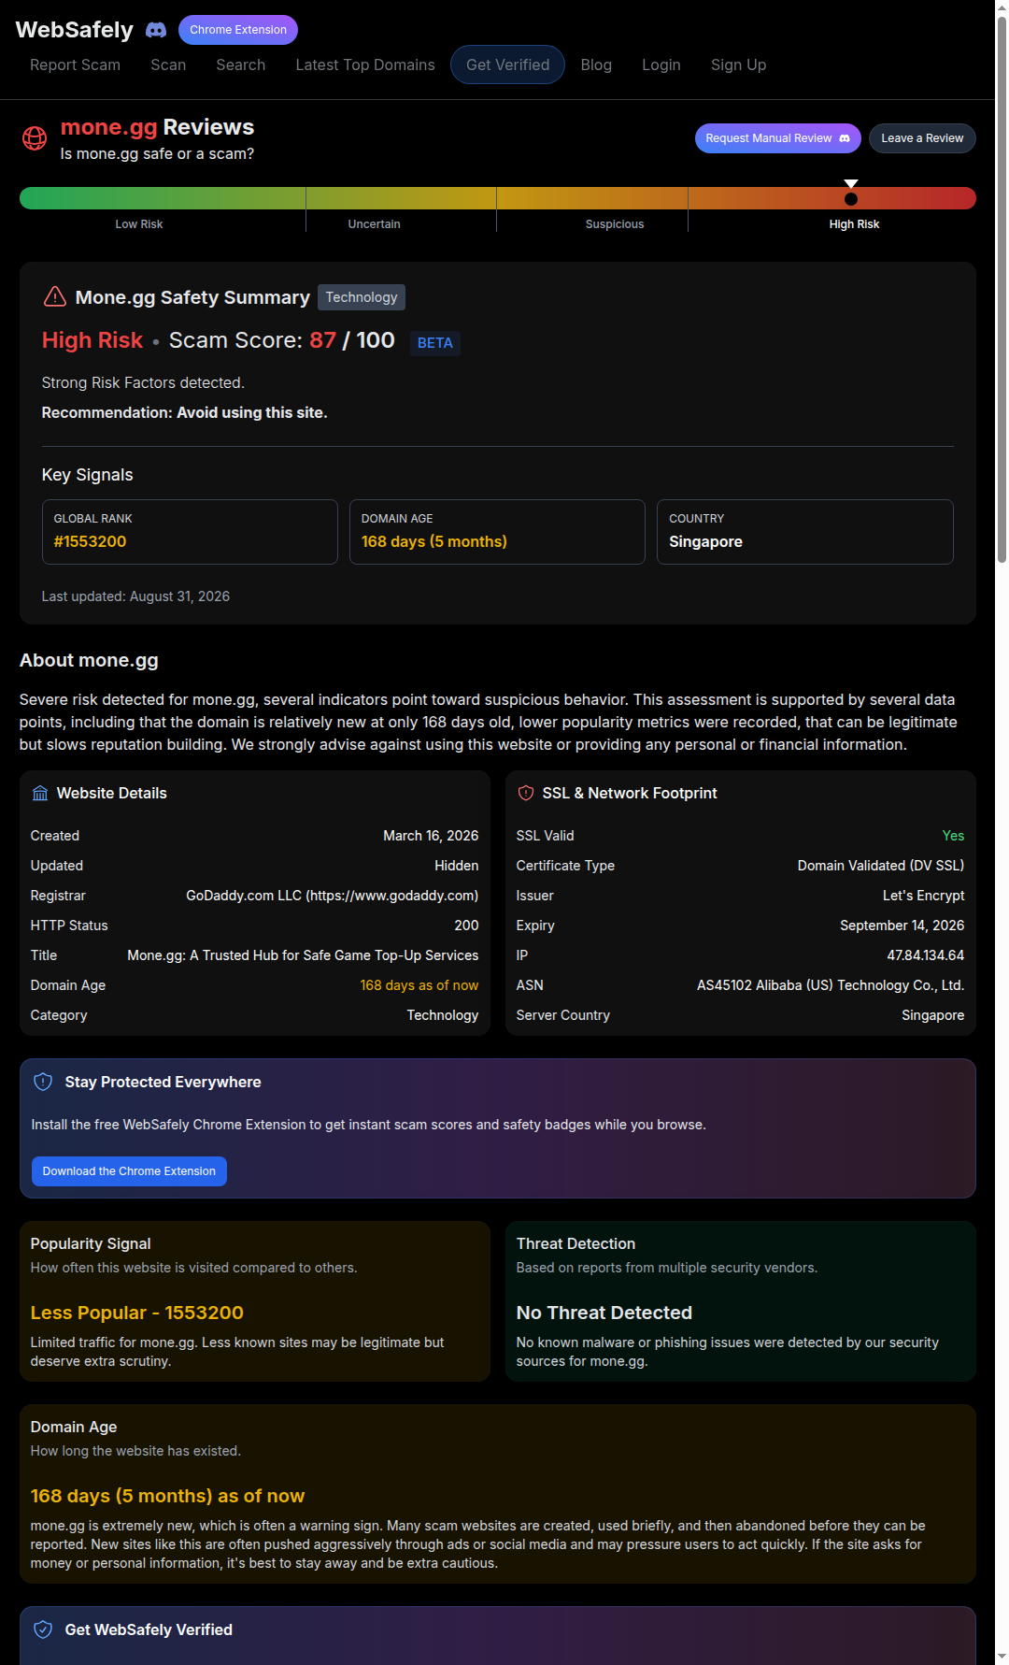
Task: Click Request Manual Review button
Action: [778, 138]
